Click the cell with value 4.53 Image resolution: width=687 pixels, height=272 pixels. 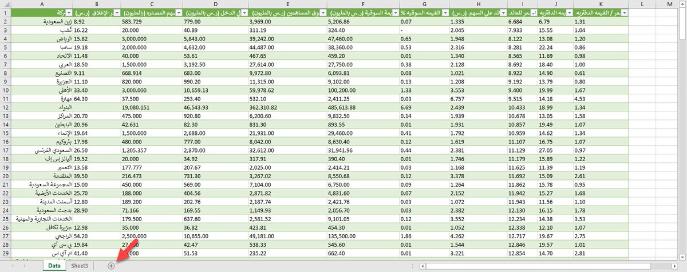(600, 98)
